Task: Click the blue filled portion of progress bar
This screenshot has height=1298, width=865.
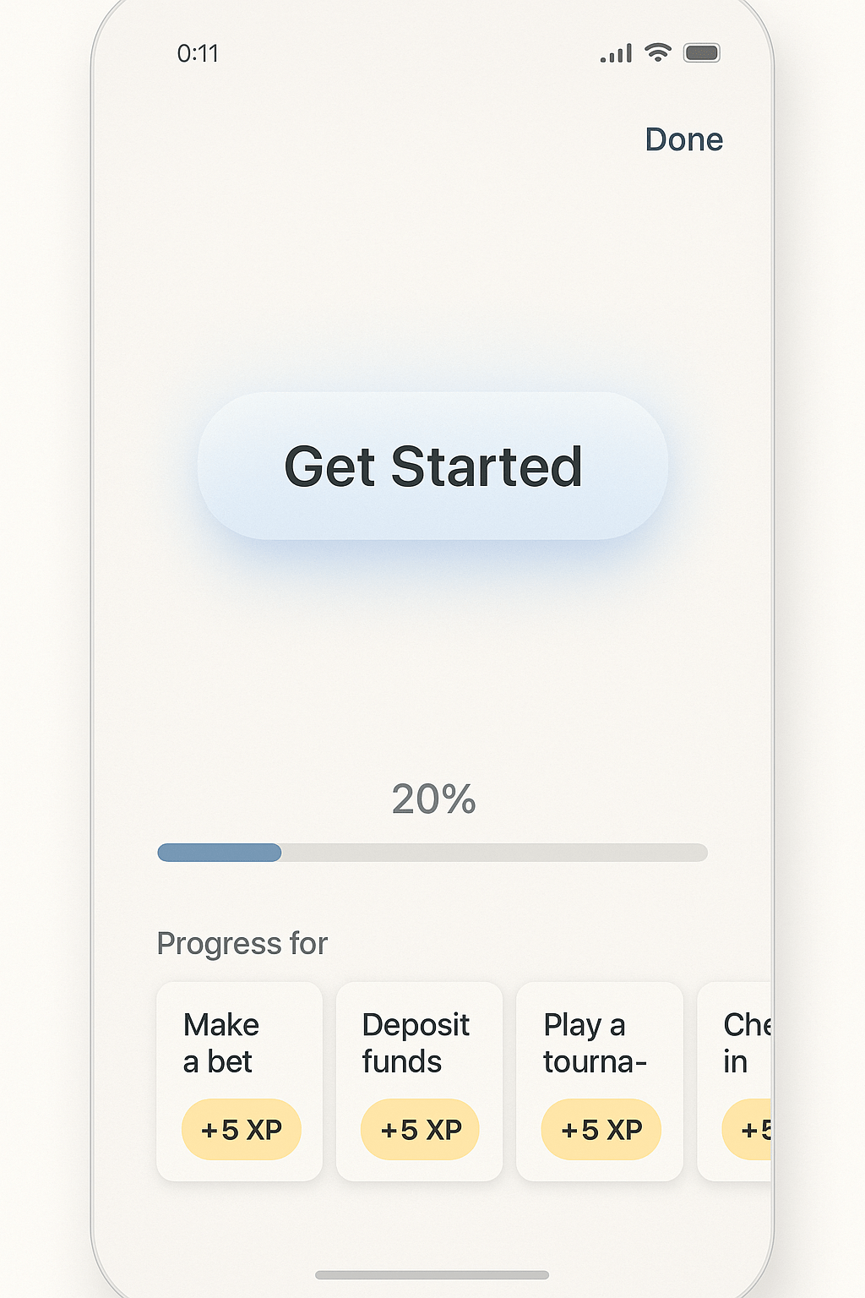Action: [x=220, y=853]
